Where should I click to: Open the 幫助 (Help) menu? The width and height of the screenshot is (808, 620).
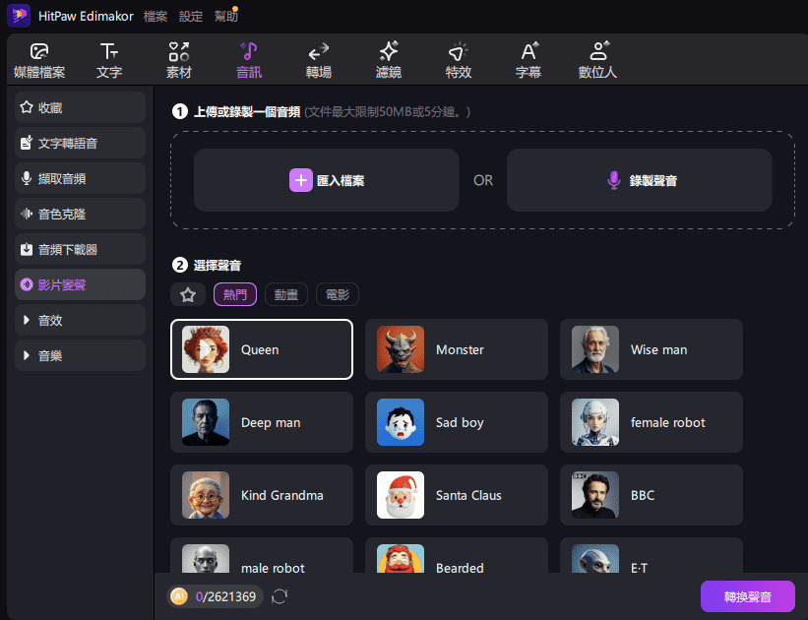point(225,15)
